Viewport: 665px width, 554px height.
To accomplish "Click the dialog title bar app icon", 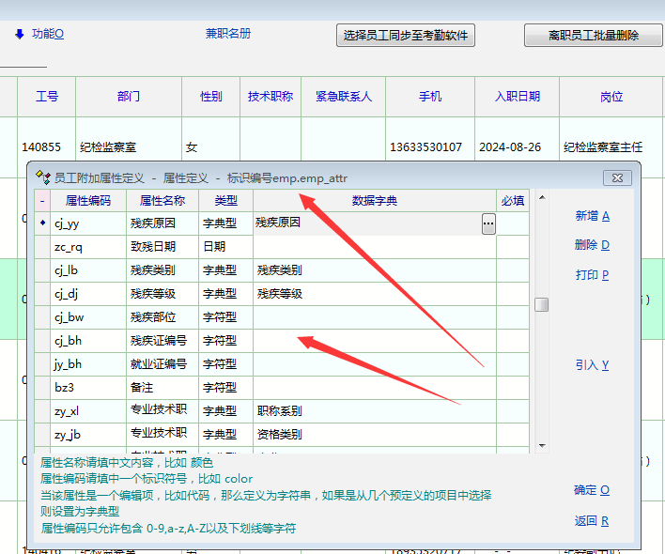I will pos(42,177).
